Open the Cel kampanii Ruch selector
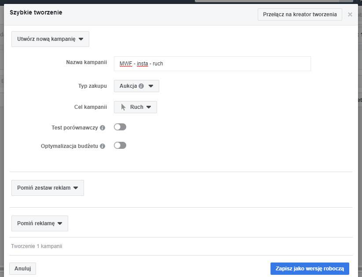The image size is (362, 277). (x=135, y=107)
